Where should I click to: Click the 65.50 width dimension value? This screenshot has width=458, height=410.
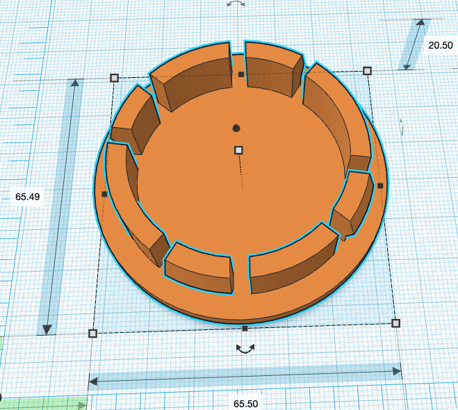245,404
